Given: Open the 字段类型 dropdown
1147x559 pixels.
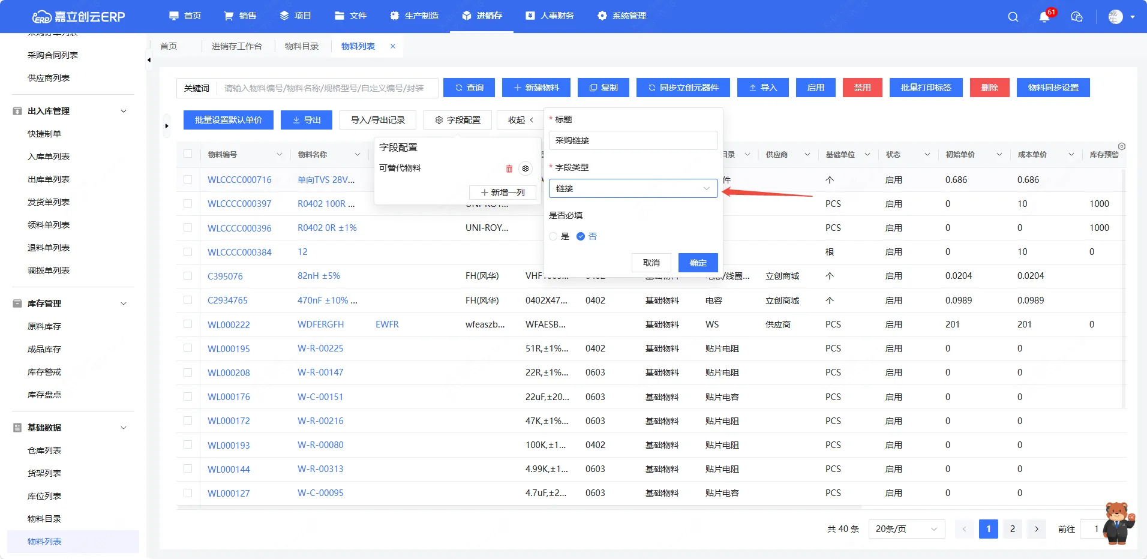Looking at the screenshot, I should [x=633, y=188].
